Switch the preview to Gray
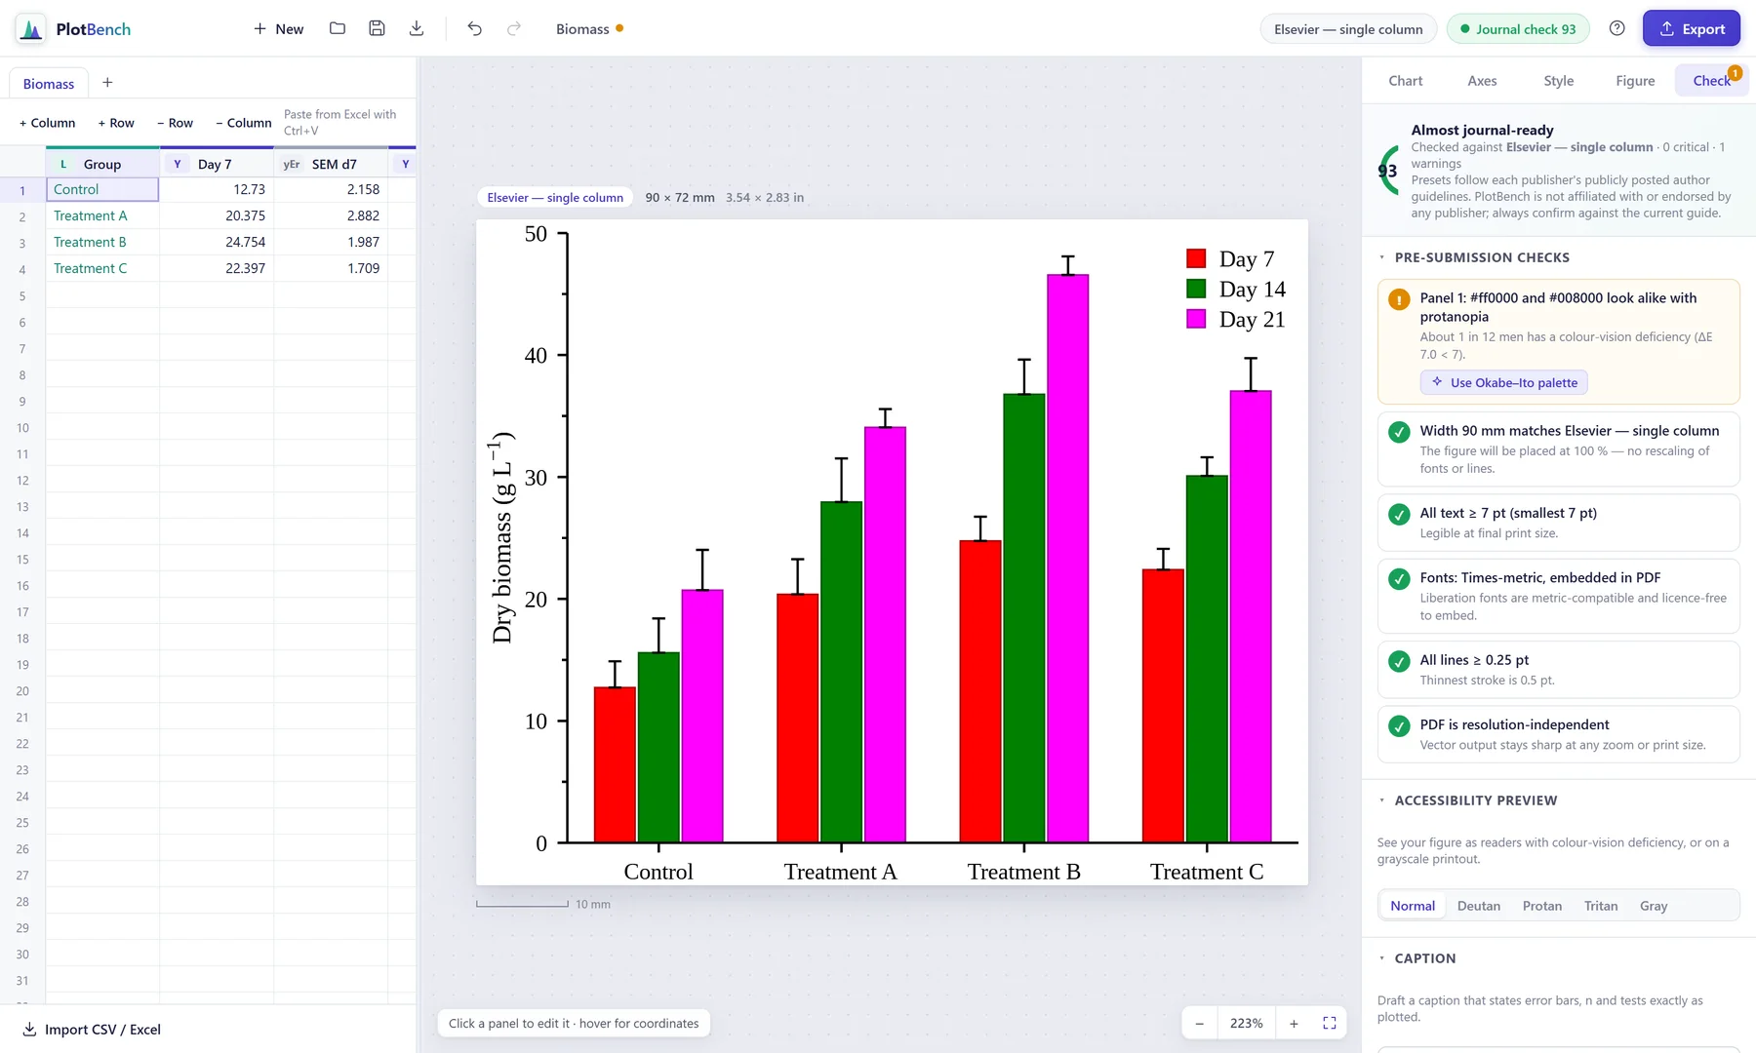The image size is (1756, 1053). click(1654, 906)
